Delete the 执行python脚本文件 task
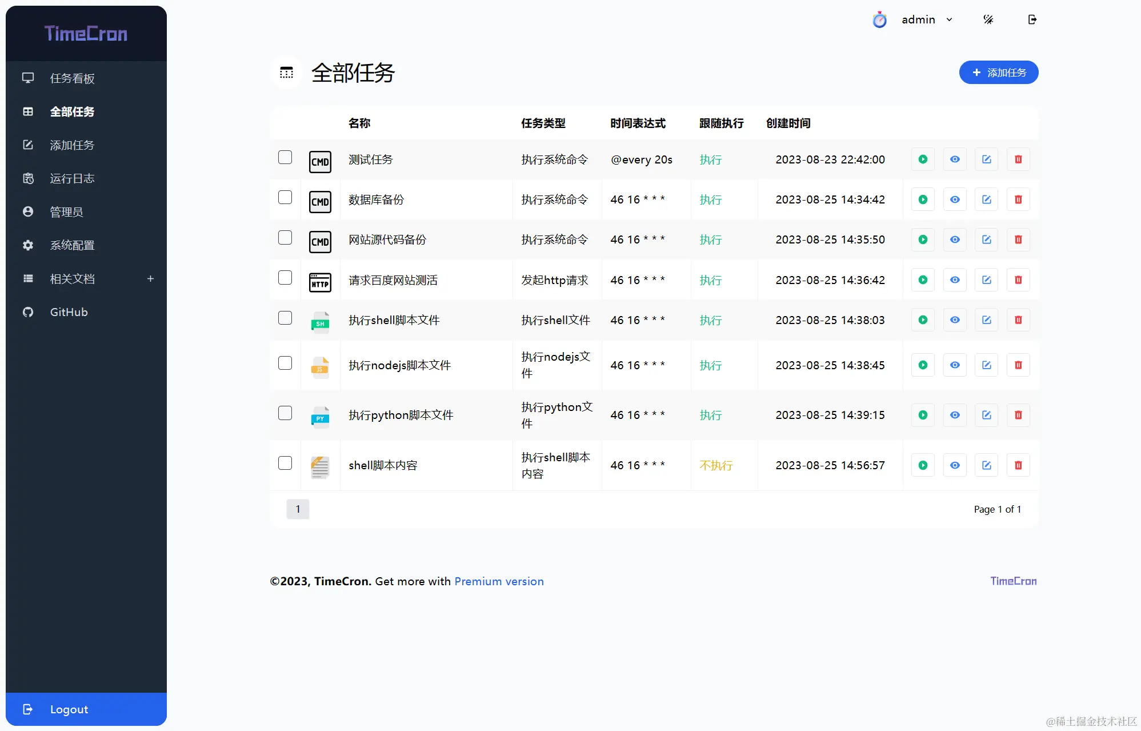This screenshot has height=731, width=1141. pyautogui.click(x=1018, y=415)
